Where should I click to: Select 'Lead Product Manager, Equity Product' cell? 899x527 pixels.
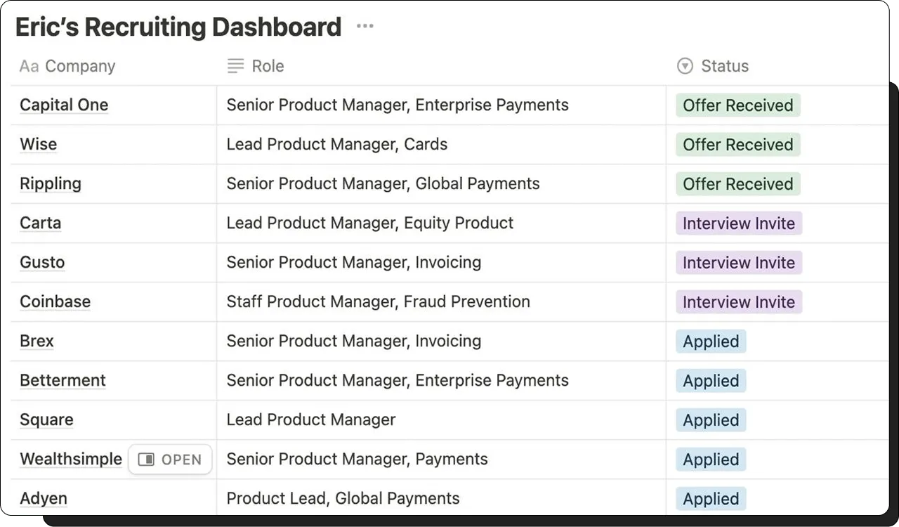click(441, 223)
